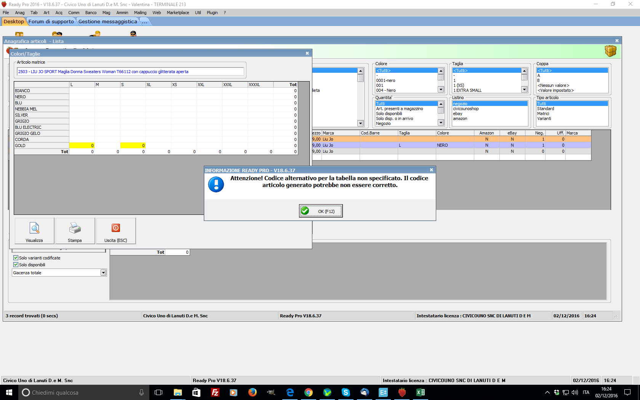Click the blue exclamation information icon
Viewport: 640px width, 400px height.
coord(216,184)
